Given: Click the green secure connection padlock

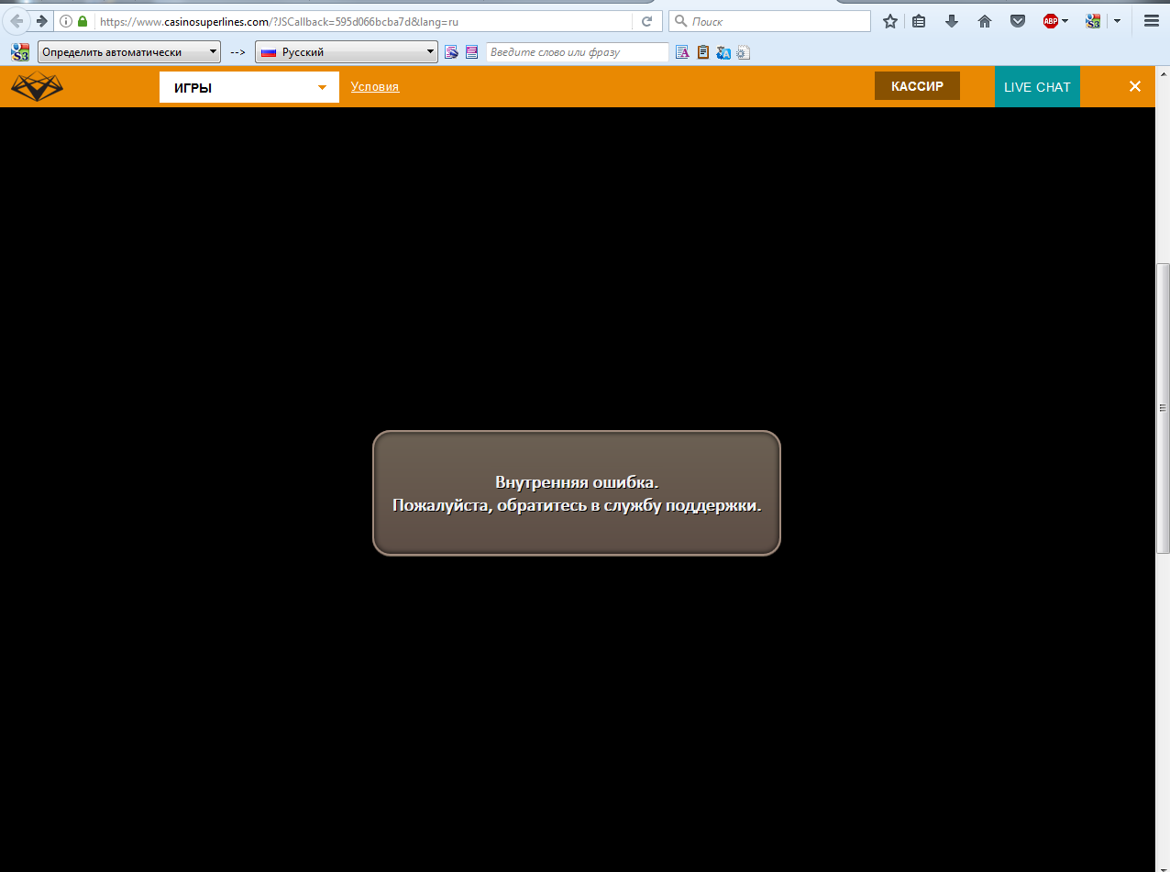Looking at the screenshot, I should 83,21.
